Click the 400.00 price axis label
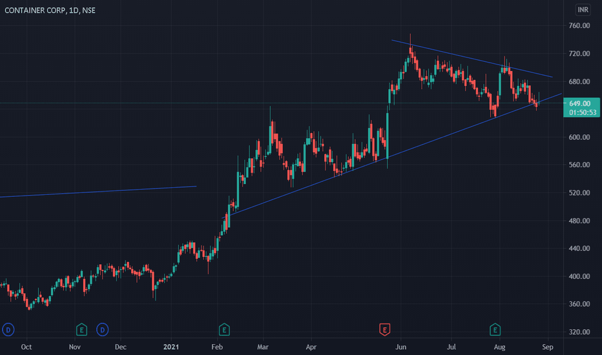 [x=579, y=276]
